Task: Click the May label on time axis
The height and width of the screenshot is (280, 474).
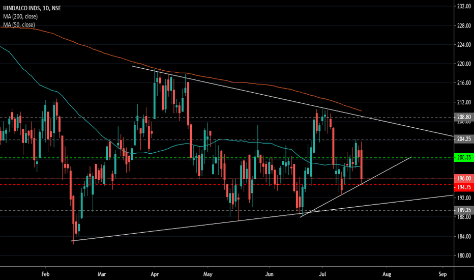Action: click(x=208, y=274)
